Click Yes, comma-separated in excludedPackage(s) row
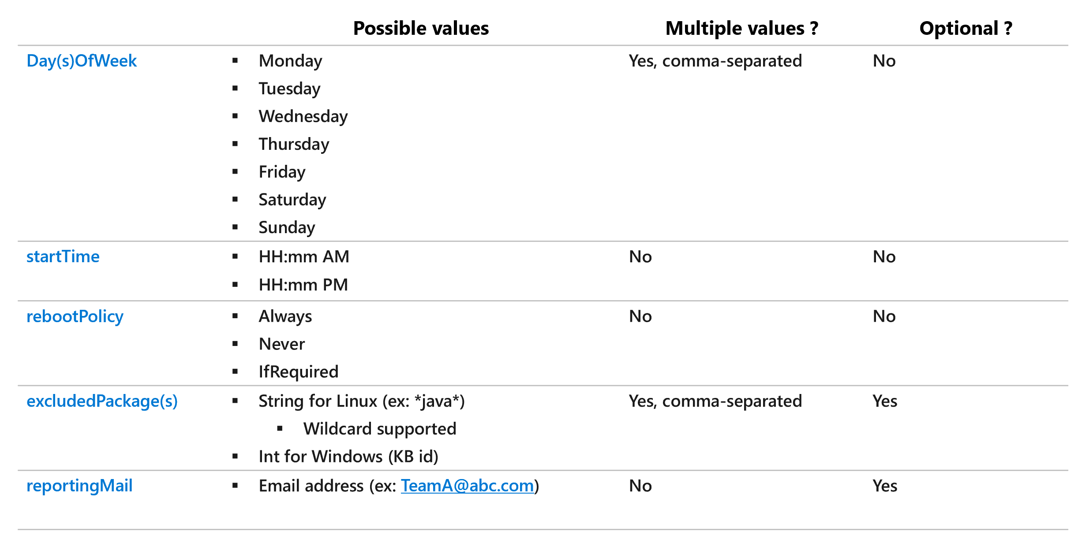 tap(715, 401)
